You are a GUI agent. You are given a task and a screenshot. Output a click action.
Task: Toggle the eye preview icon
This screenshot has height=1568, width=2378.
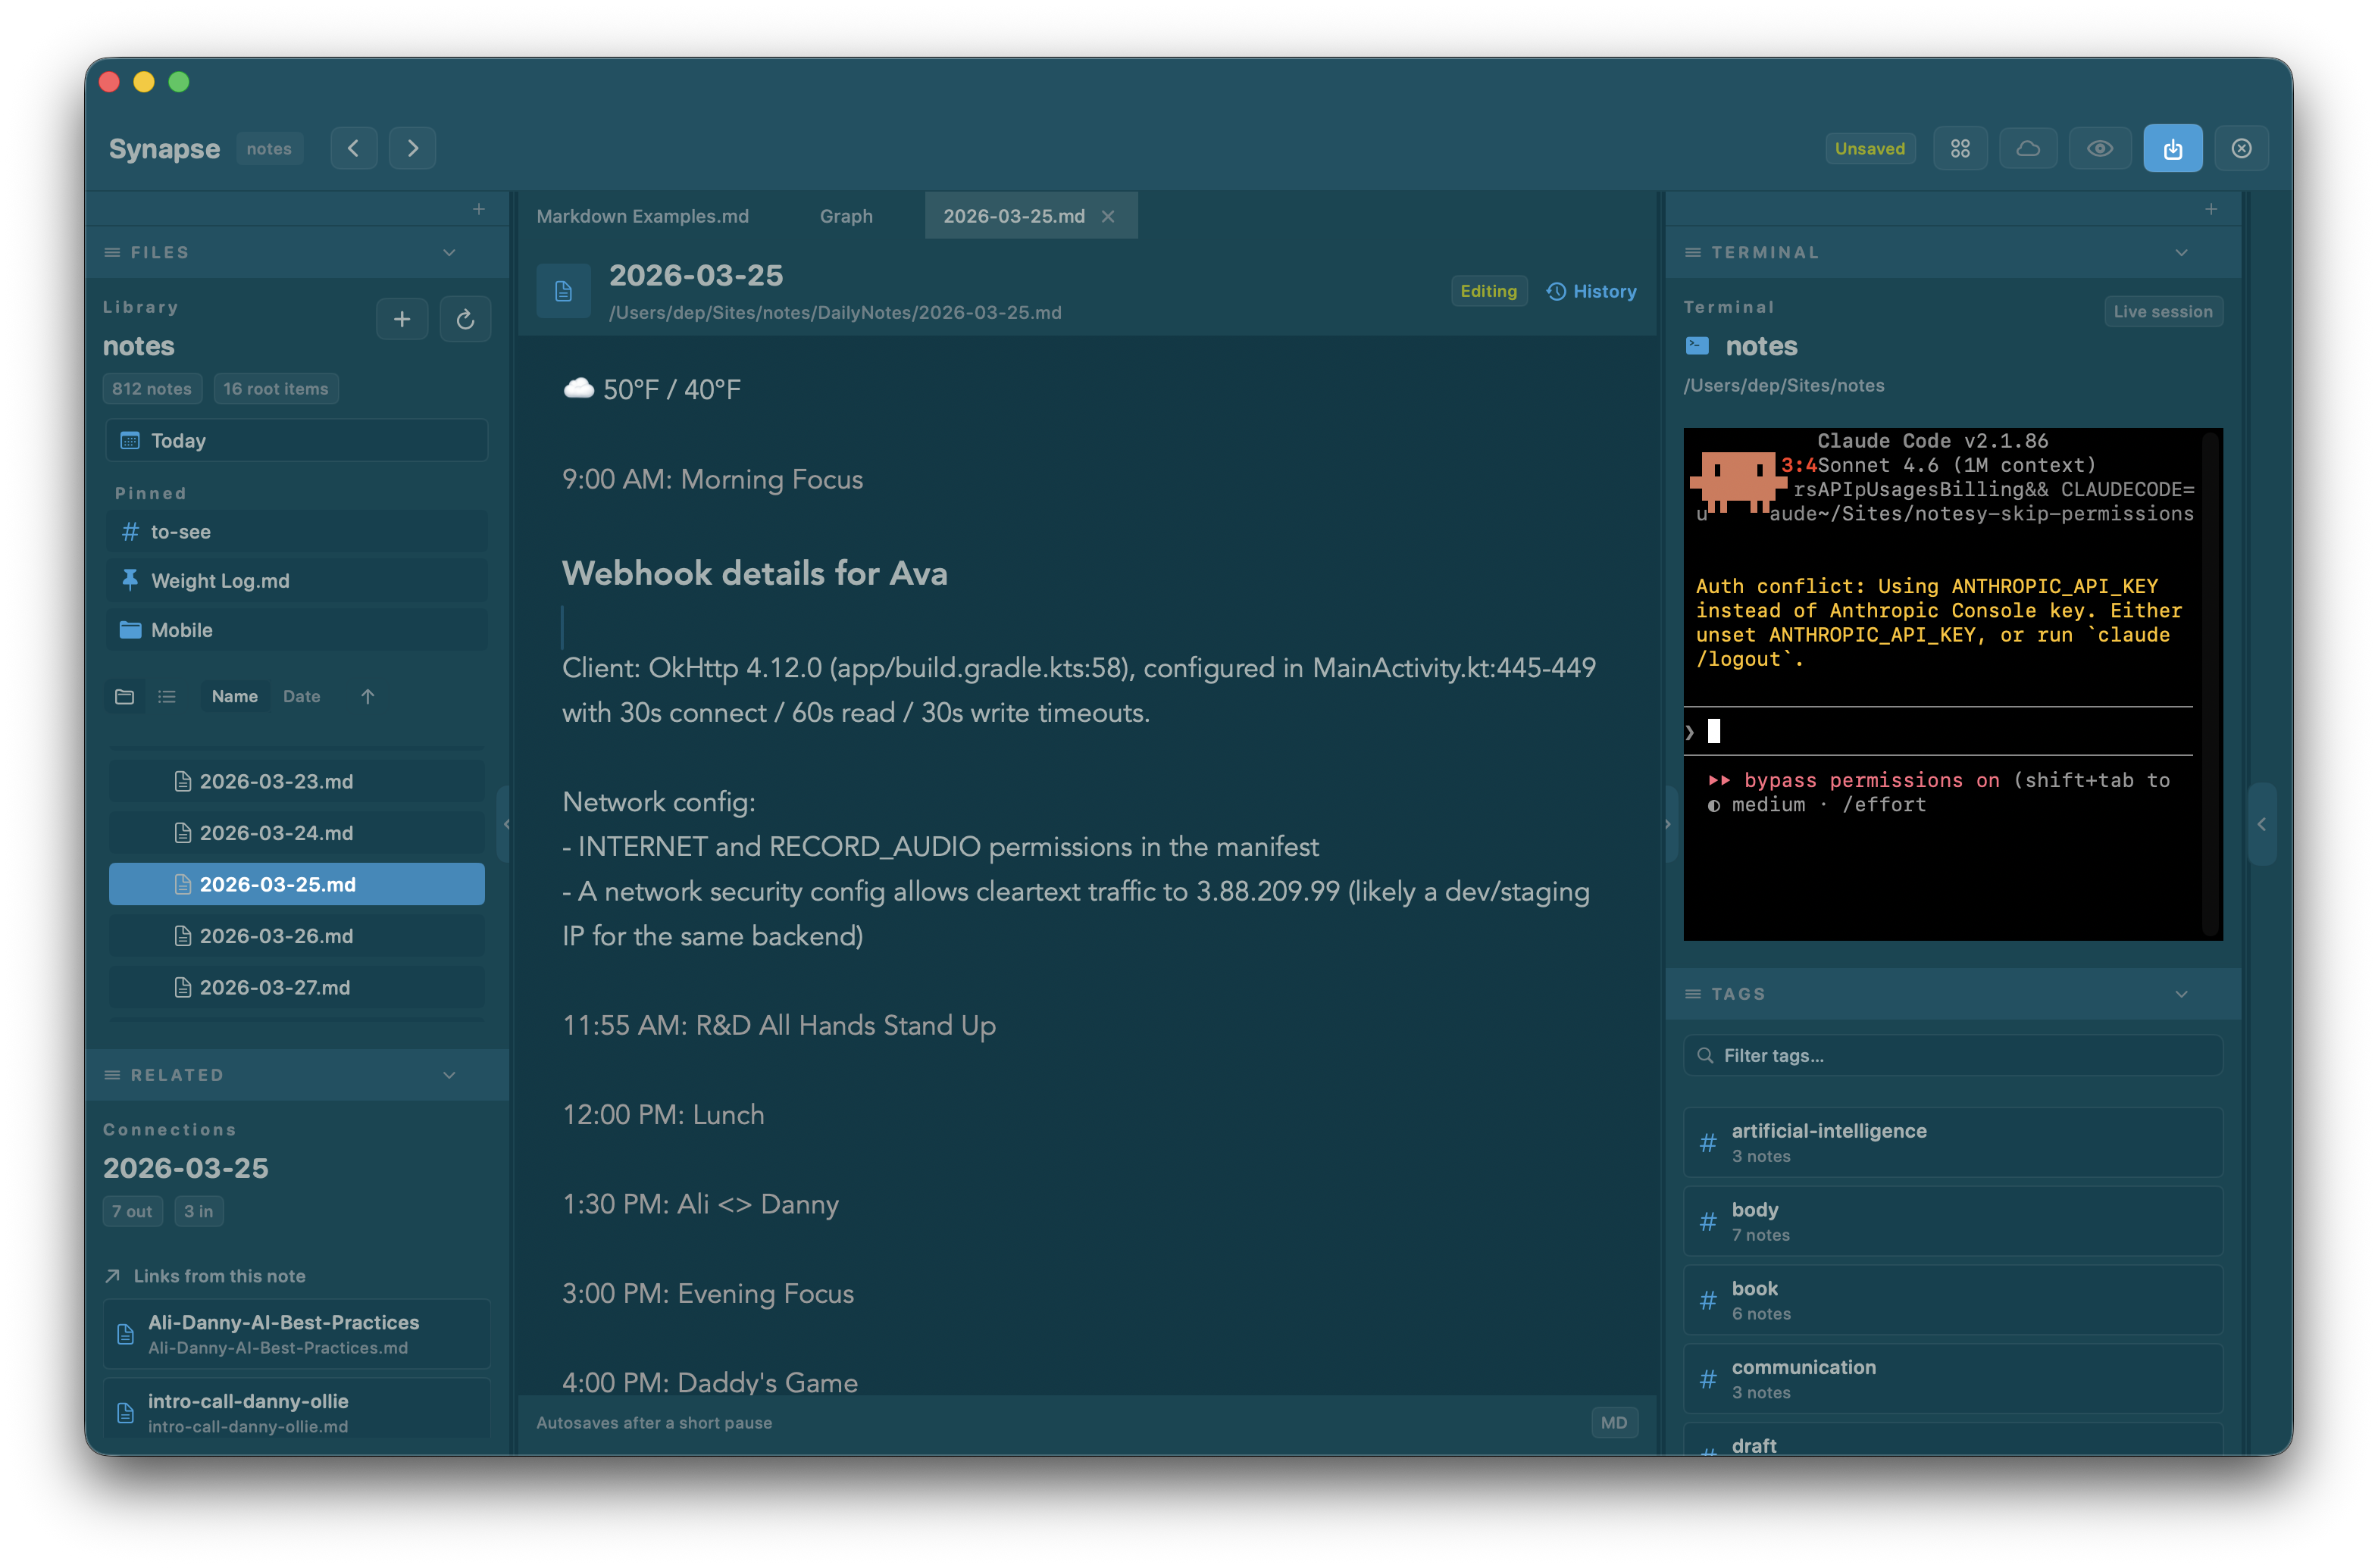tap(2100, 148)
